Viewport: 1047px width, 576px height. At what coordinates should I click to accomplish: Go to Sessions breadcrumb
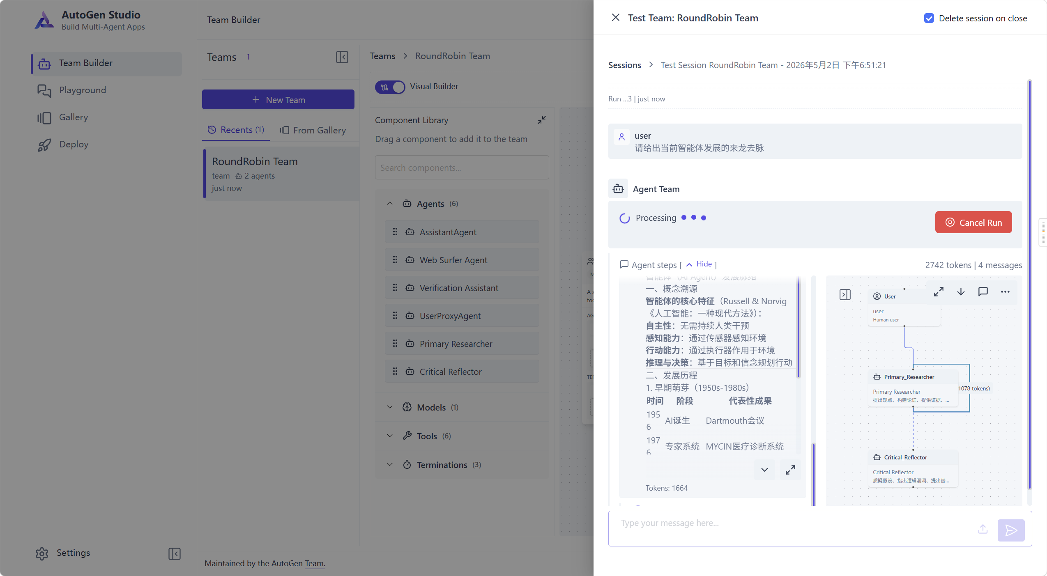tap(624, 65)
